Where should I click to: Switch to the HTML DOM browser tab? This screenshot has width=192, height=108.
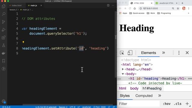(139, 3)
